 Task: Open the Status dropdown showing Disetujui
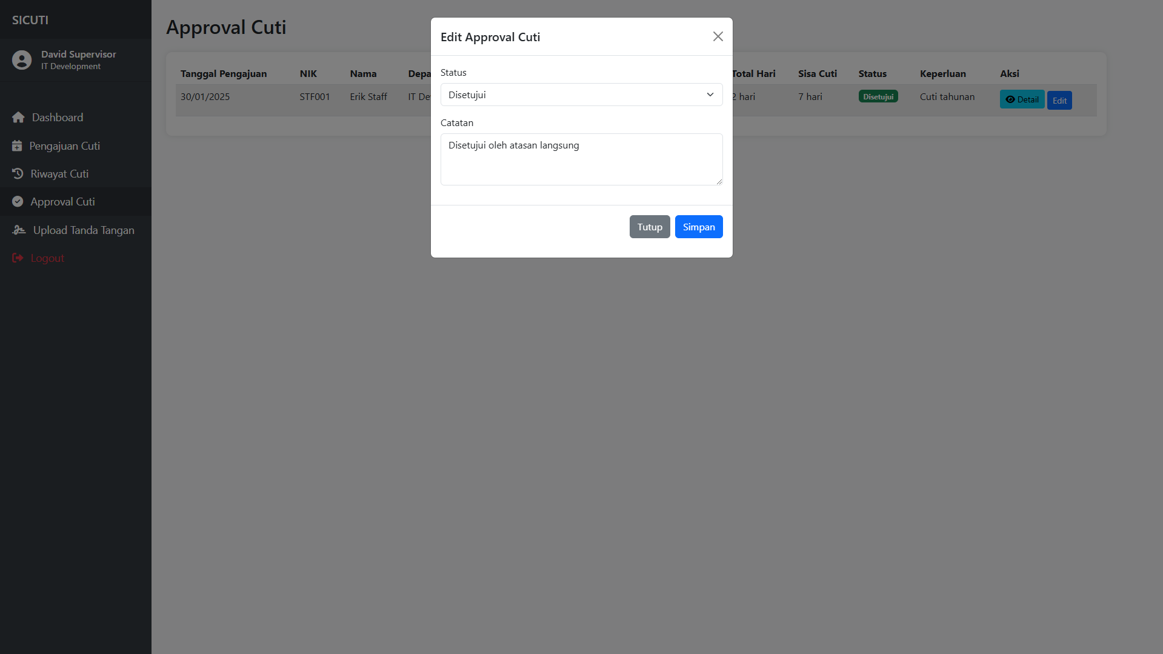581,95
